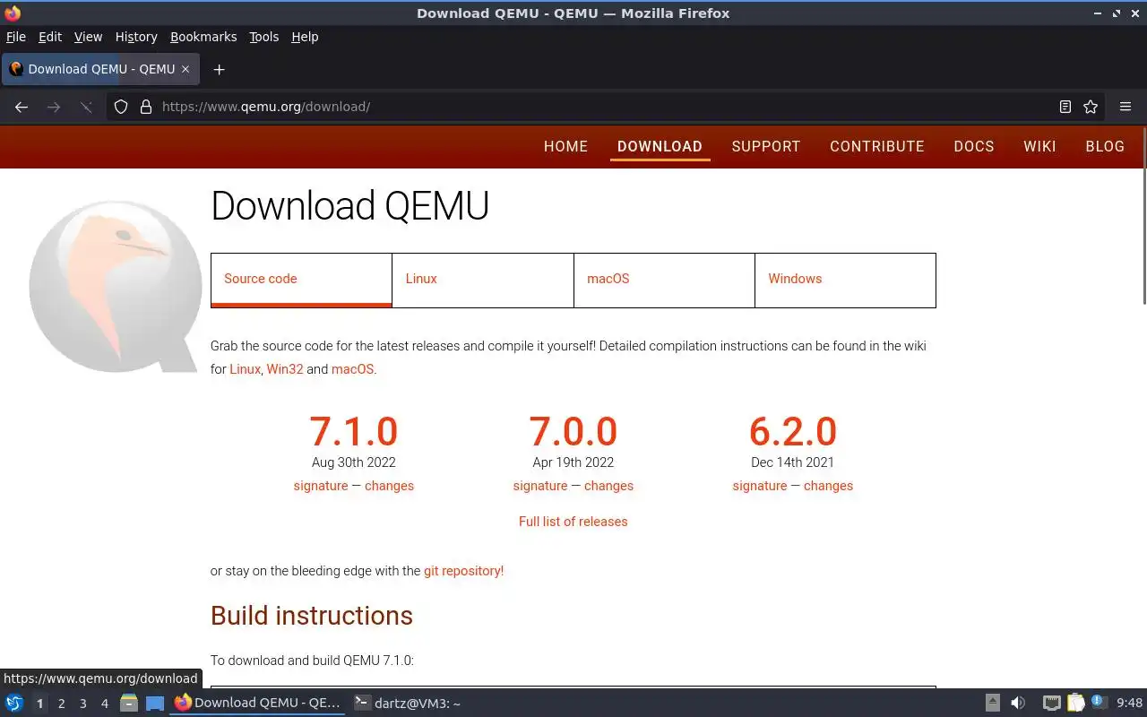Switch to virtual desktop 4
This screenshot has height=717, width=1147.
104,704
